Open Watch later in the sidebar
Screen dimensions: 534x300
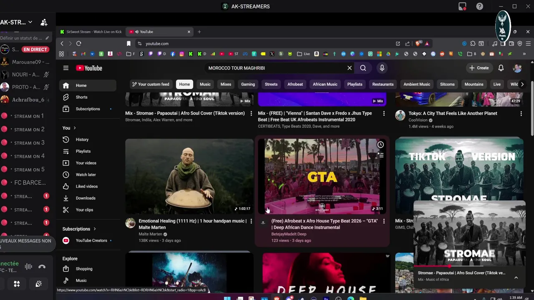(88, 175)
